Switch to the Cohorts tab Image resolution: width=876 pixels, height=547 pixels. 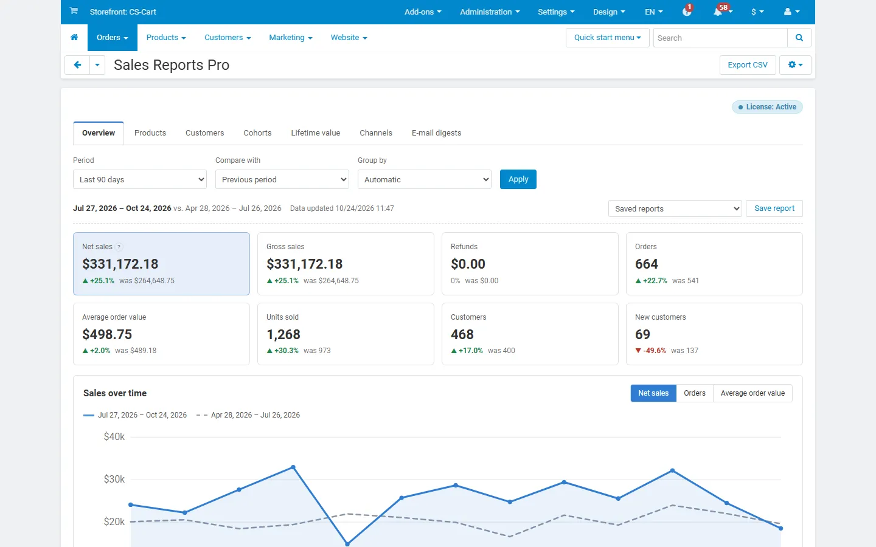(257, 133)
